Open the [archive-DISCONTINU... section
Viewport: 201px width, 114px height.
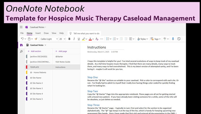click(x=39, y=62)
